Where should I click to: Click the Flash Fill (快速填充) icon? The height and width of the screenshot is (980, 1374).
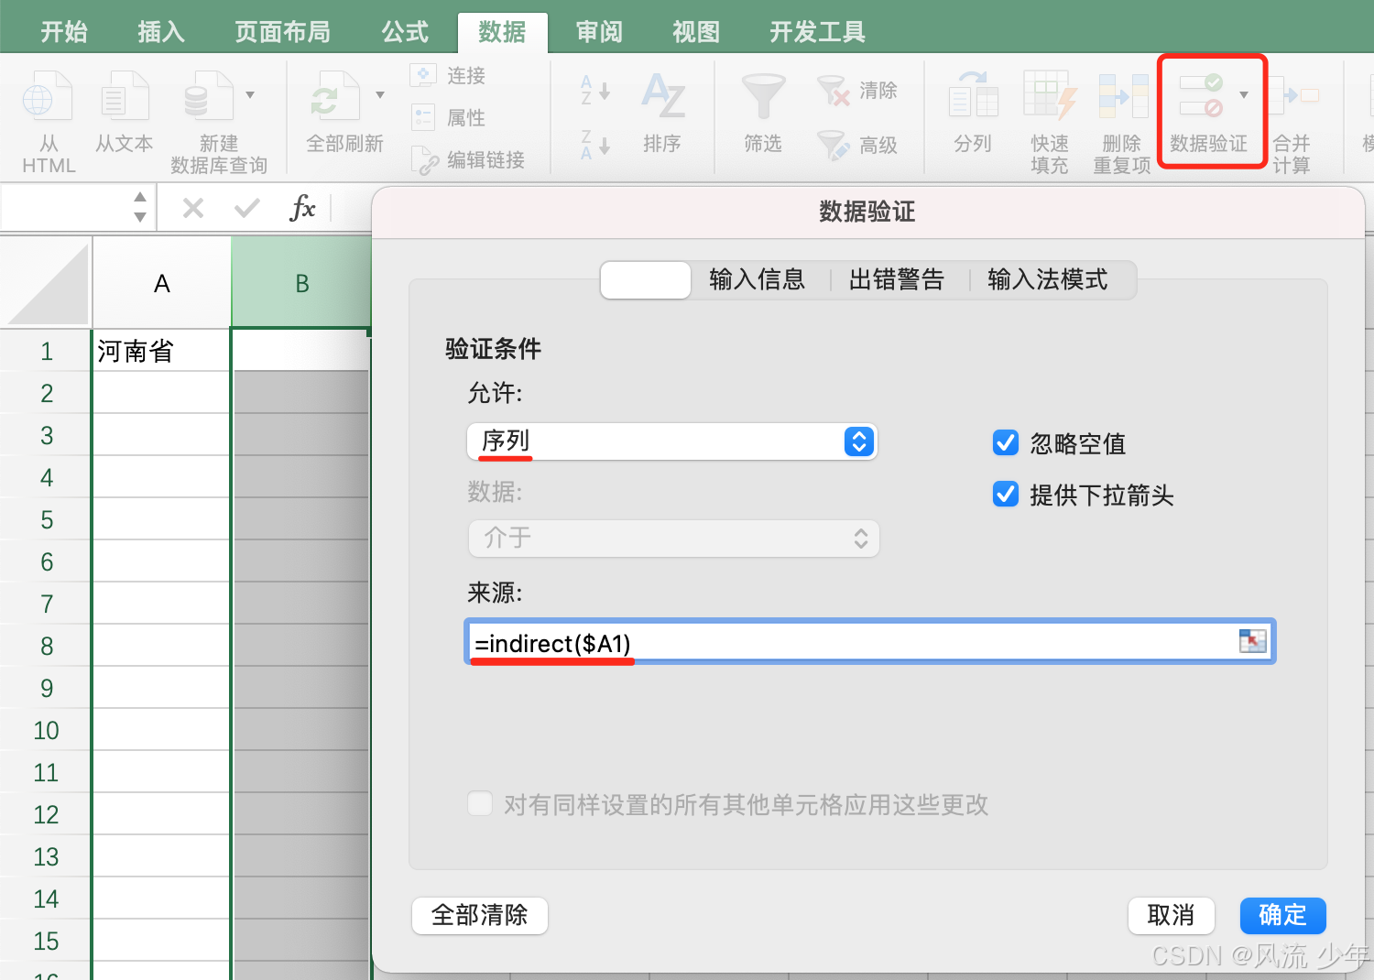pyautogui.click(x=1050, y=95)
